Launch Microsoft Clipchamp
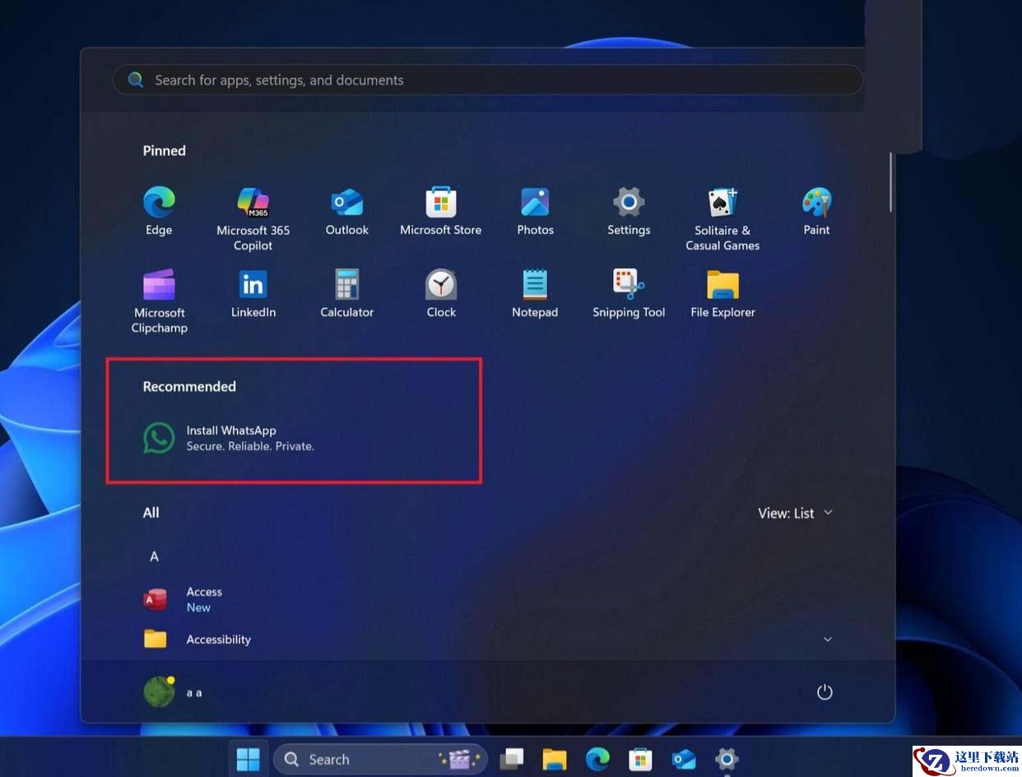Viewport: 1022px width, 777px height. point(160,301)
